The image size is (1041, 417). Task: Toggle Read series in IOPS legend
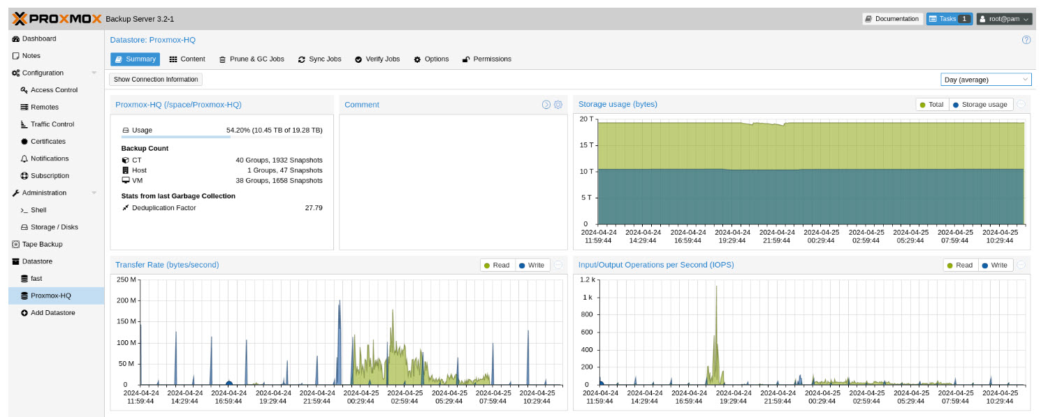pos(960,265)
